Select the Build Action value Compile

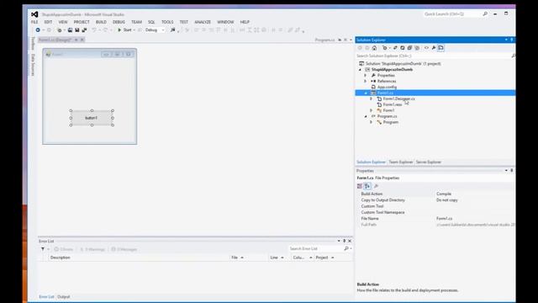(x=444, y=194)
